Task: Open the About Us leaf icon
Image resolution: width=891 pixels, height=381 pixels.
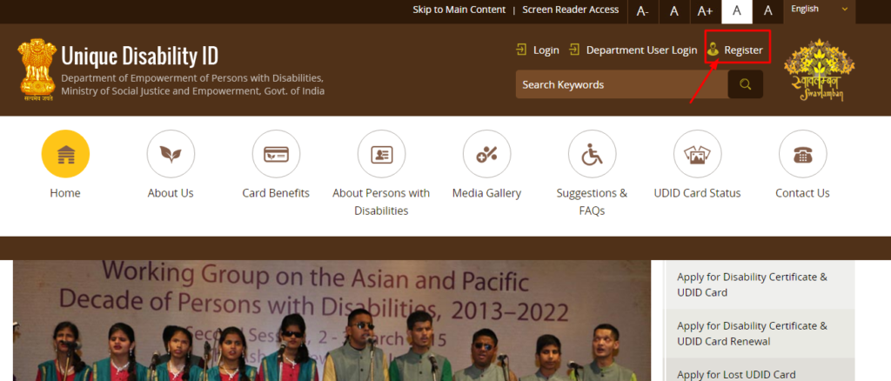Action: point(171,154)
